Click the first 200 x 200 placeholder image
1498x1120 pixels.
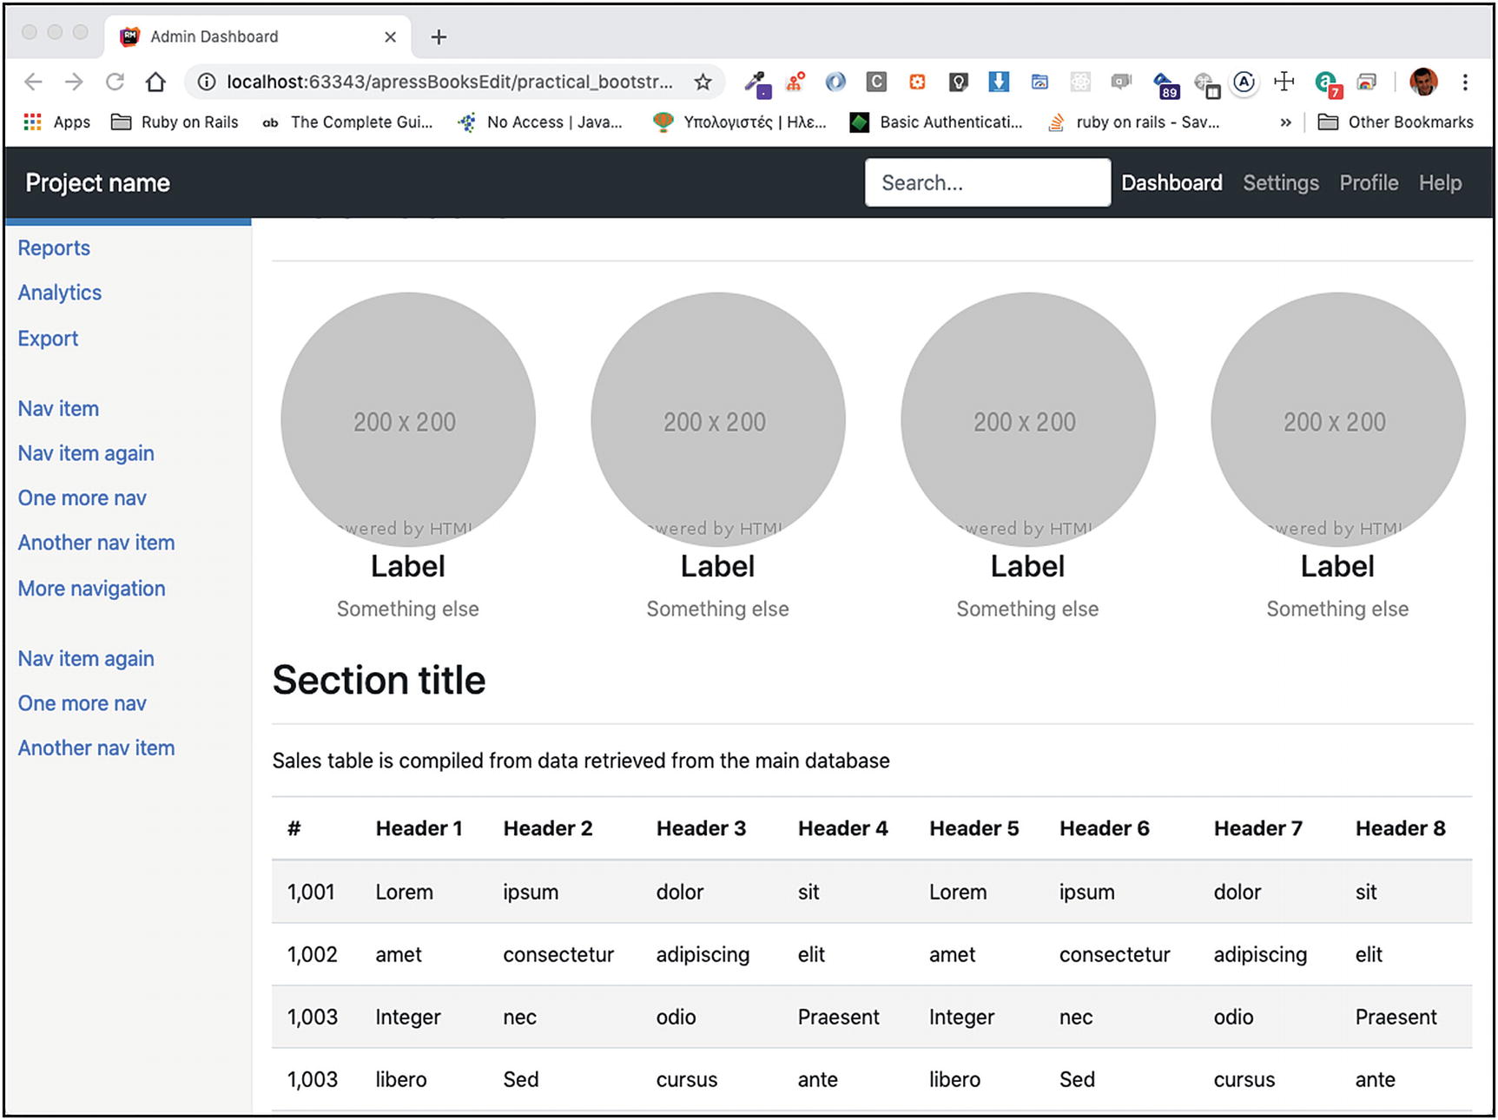[x=407, y=420]
